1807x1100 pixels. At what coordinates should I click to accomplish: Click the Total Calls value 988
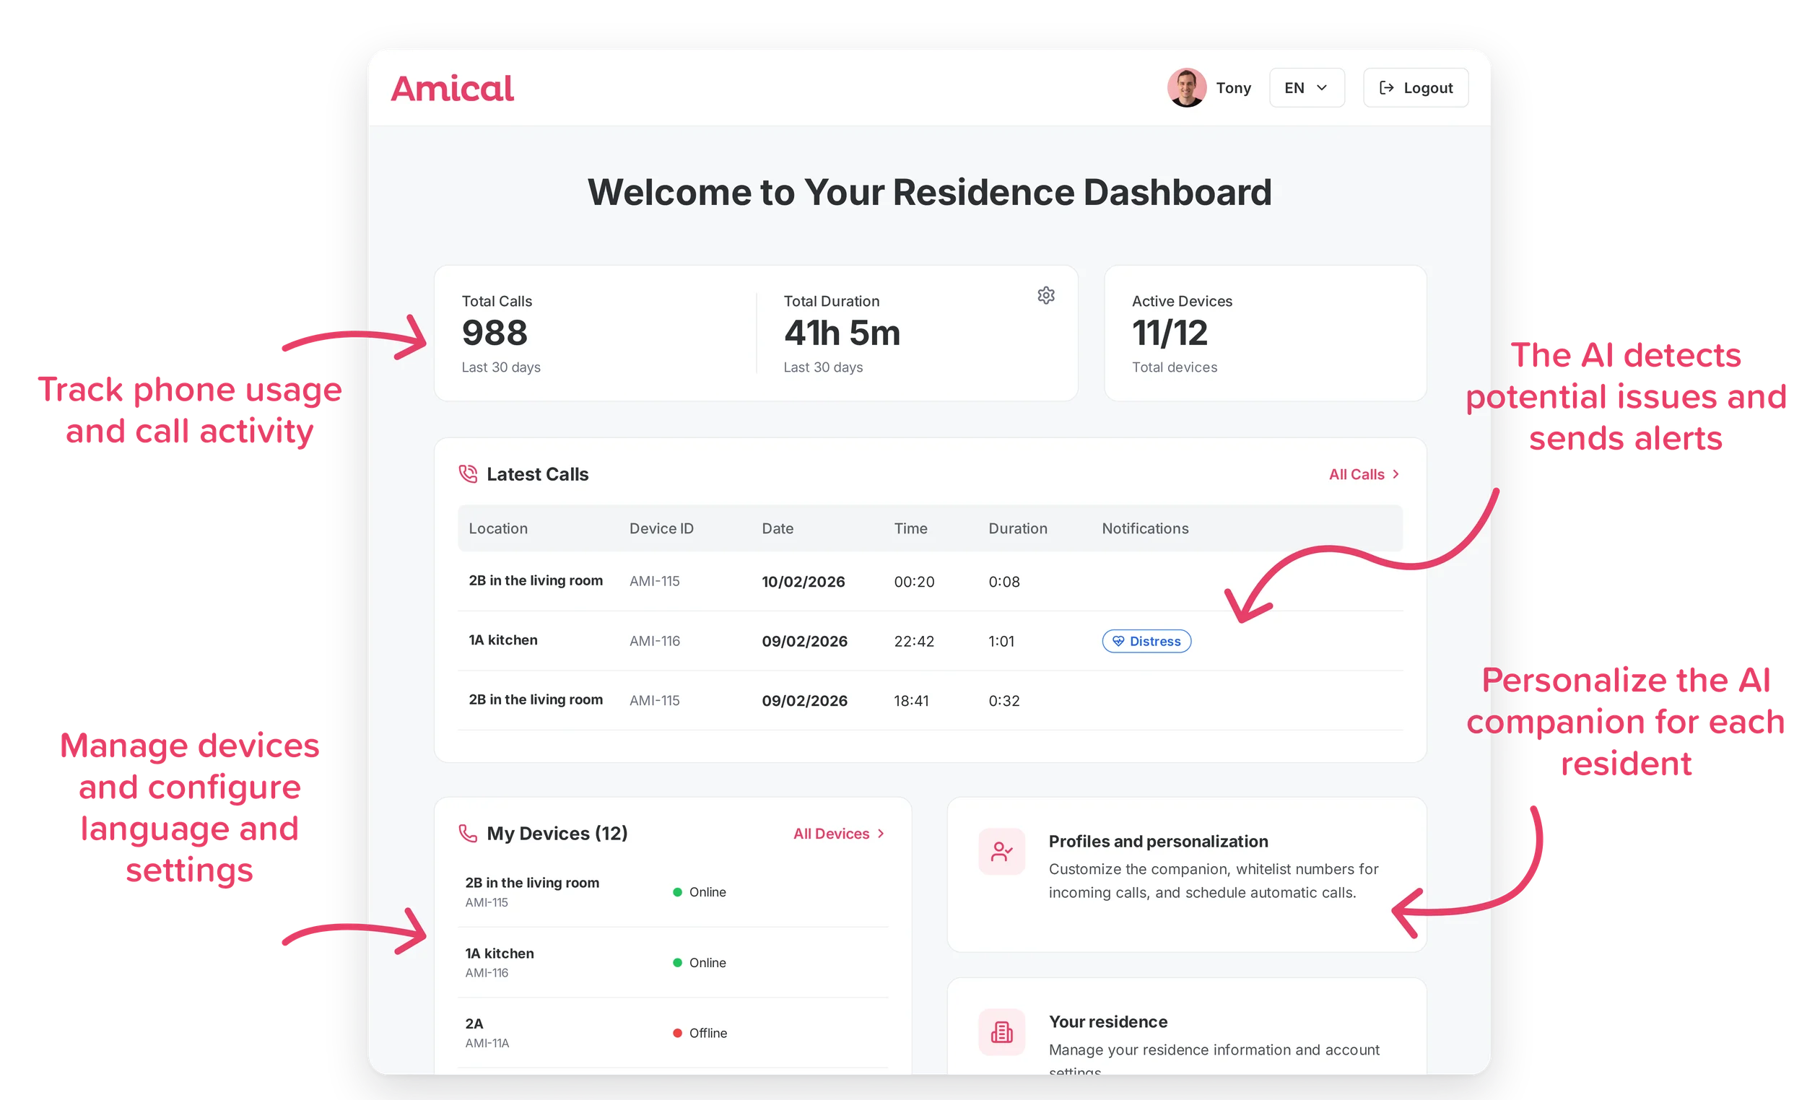[x=495, y=333]
